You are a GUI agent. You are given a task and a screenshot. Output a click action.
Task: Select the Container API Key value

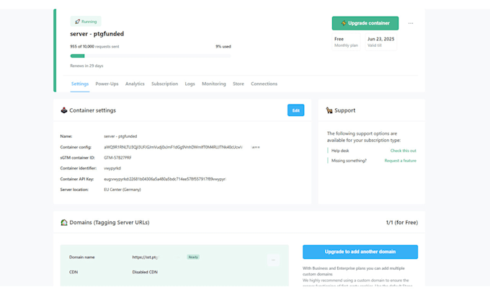pyautogui.click(x=165, y=179)
